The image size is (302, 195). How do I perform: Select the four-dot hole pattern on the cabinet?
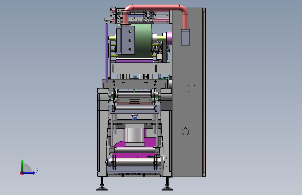click(x=192, y=88)
